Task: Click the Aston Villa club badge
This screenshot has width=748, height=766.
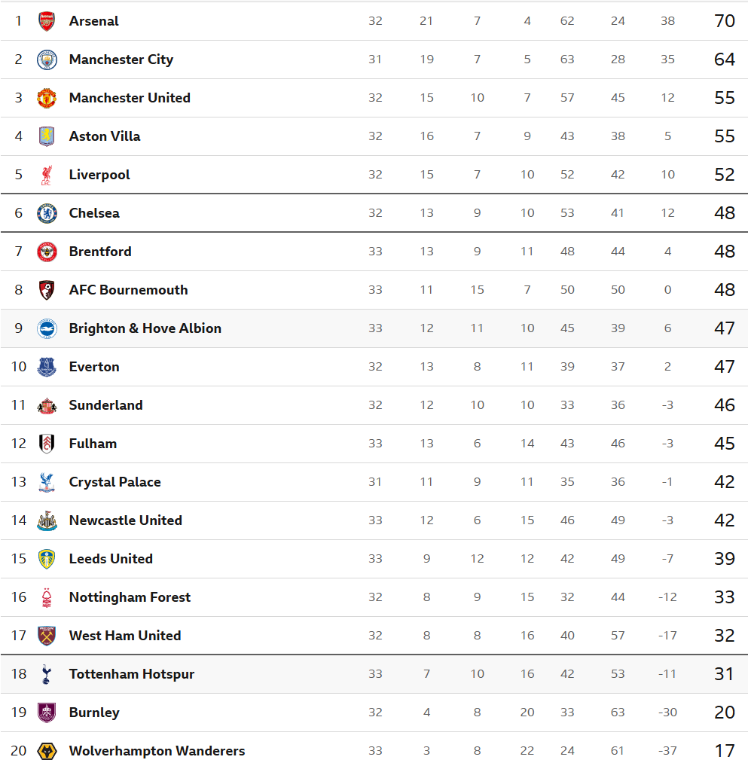Action: coord(47,136)
